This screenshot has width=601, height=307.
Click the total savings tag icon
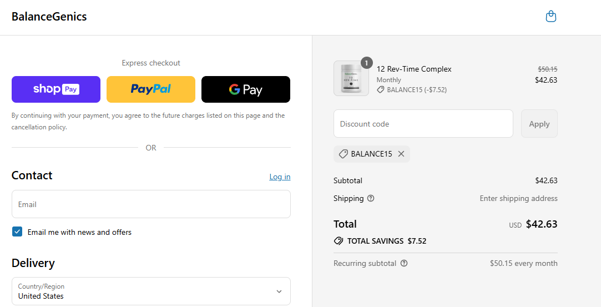[338, 241]
